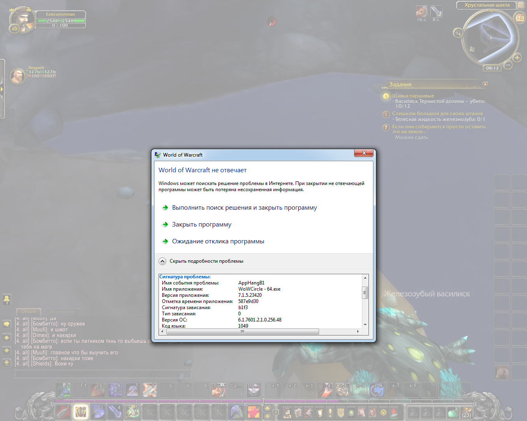The image size is (527, 421).
Task: Select Выполнить поиск решения и закрыть программу
Action: [x=244, y=208]
